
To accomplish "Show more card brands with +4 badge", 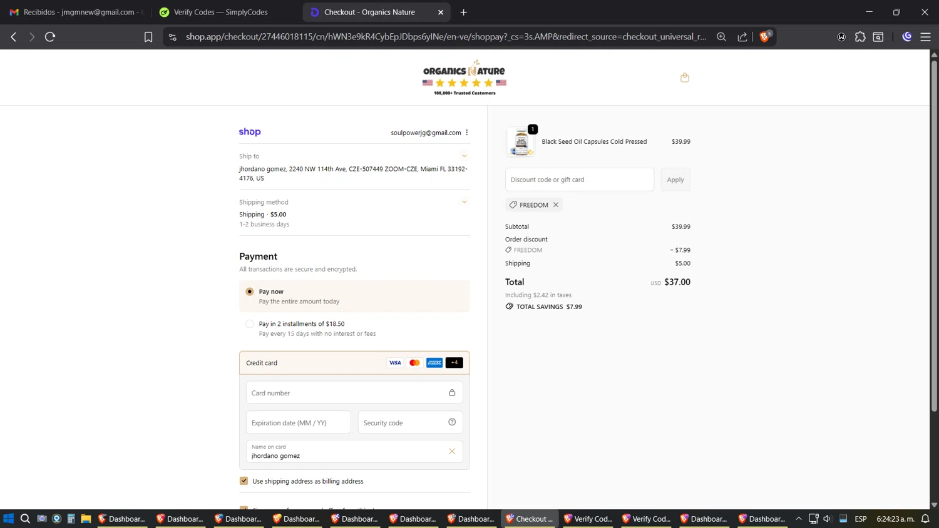I will 454,363.
